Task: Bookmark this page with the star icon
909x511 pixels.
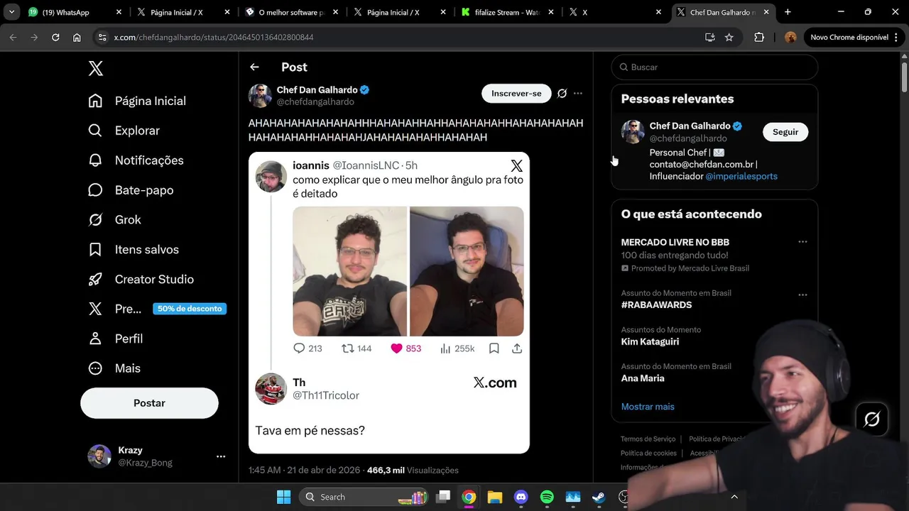Action: coord(729,37)
